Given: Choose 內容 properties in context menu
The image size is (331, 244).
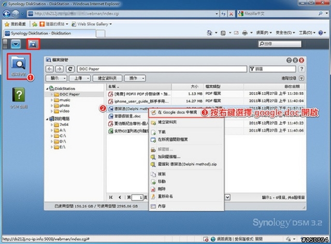Looking at the screenshot, I should (x=187, y=206).
